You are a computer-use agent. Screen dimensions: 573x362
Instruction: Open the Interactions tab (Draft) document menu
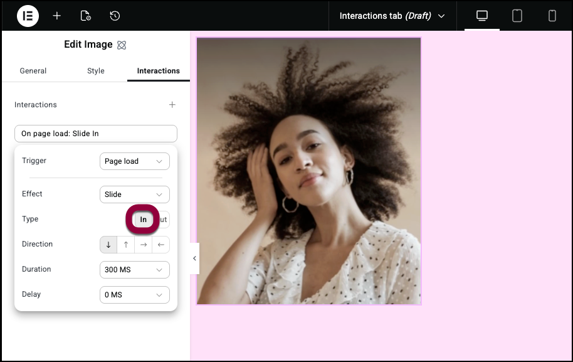[392, 16]
